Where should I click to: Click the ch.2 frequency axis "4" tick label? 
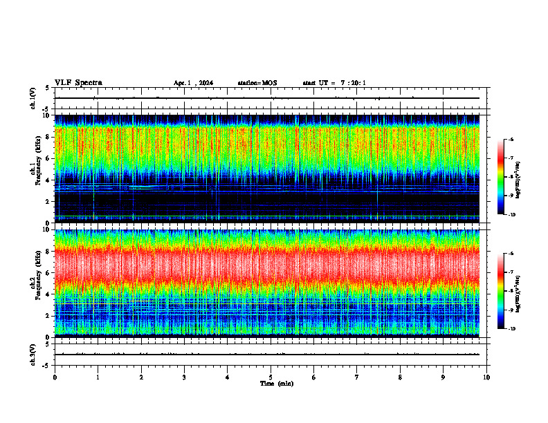48,294
